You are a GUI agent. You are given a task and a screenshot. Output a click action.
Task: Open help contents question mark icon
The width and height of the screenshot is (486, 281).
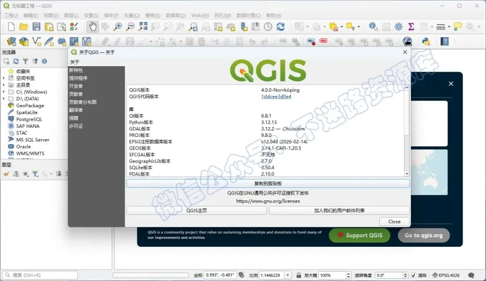[445, 41]
